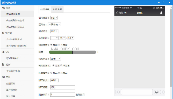
Task: Click the vertical scrollbar on right edge
Action: coord(171,48)
